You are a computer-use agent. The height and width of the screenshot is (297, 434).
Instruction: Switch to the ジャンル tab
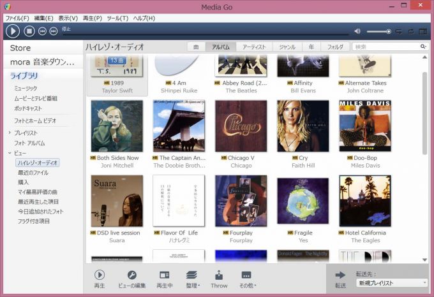[x=287, y=47]
